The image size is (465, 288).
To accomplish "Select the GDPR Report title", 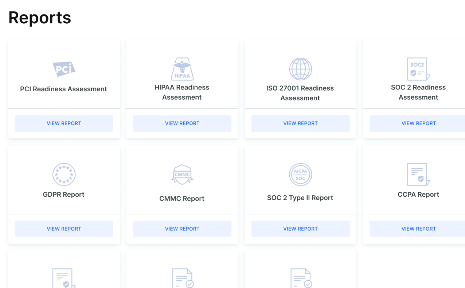I will point(64,195).
